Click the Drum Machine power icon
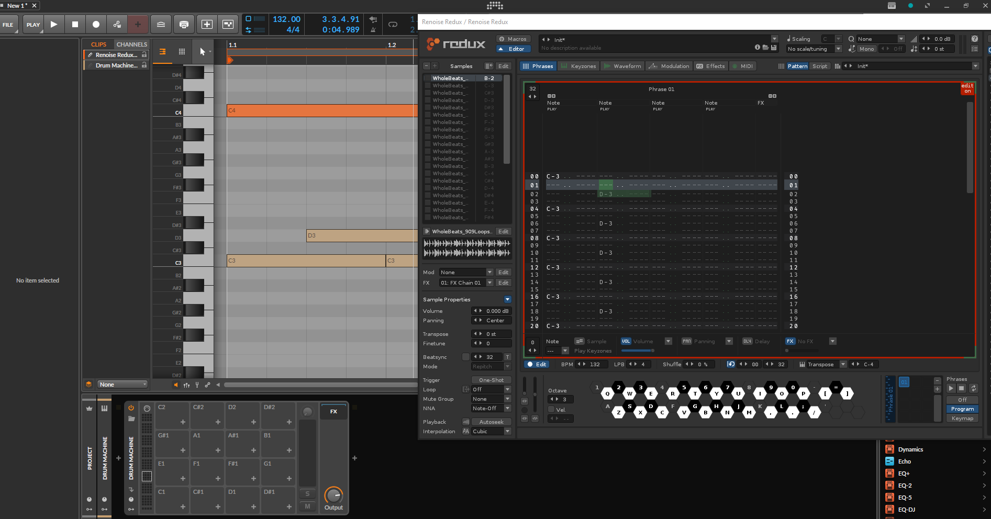This screenshot has height=519, width=991. 131,408
